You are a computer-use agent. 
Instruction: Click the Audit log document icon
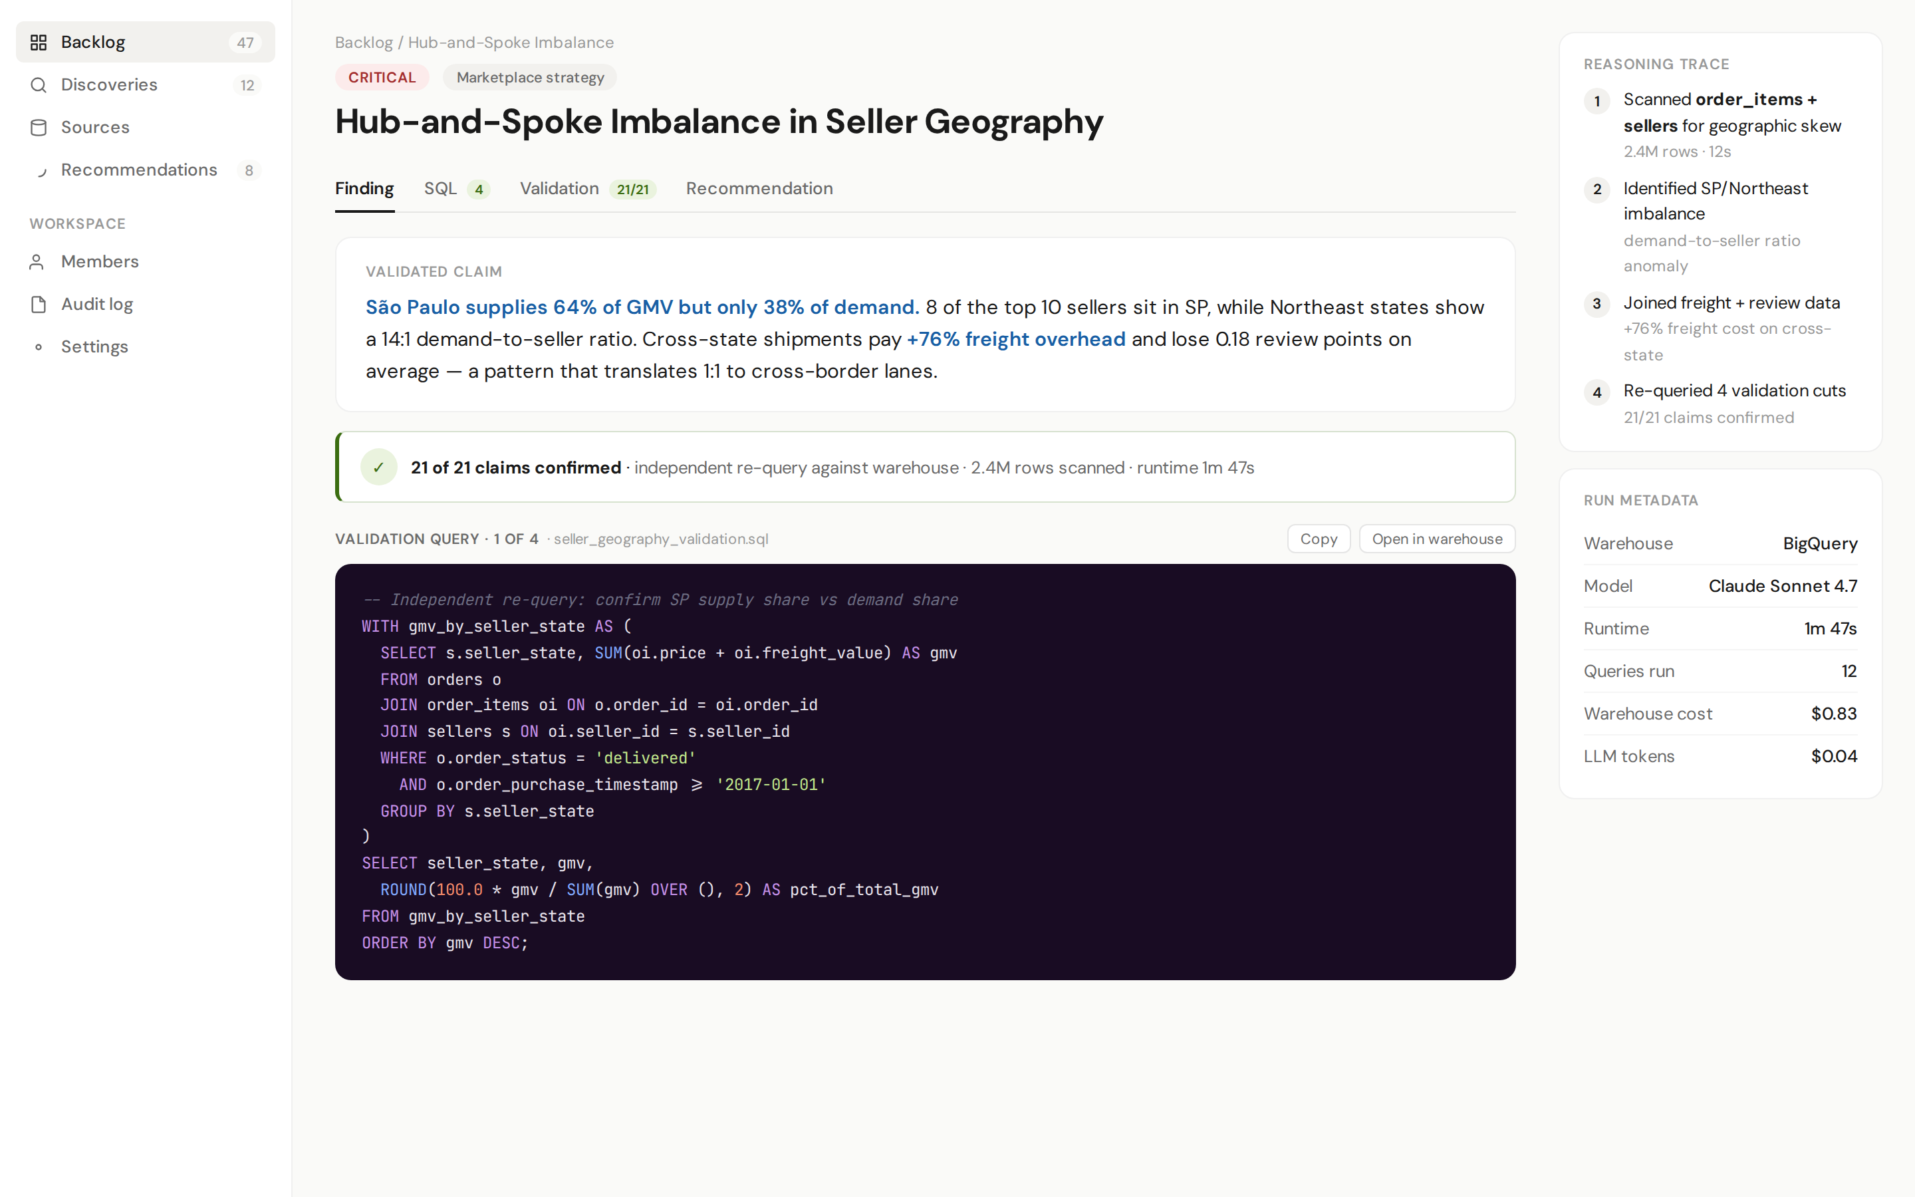38,305
